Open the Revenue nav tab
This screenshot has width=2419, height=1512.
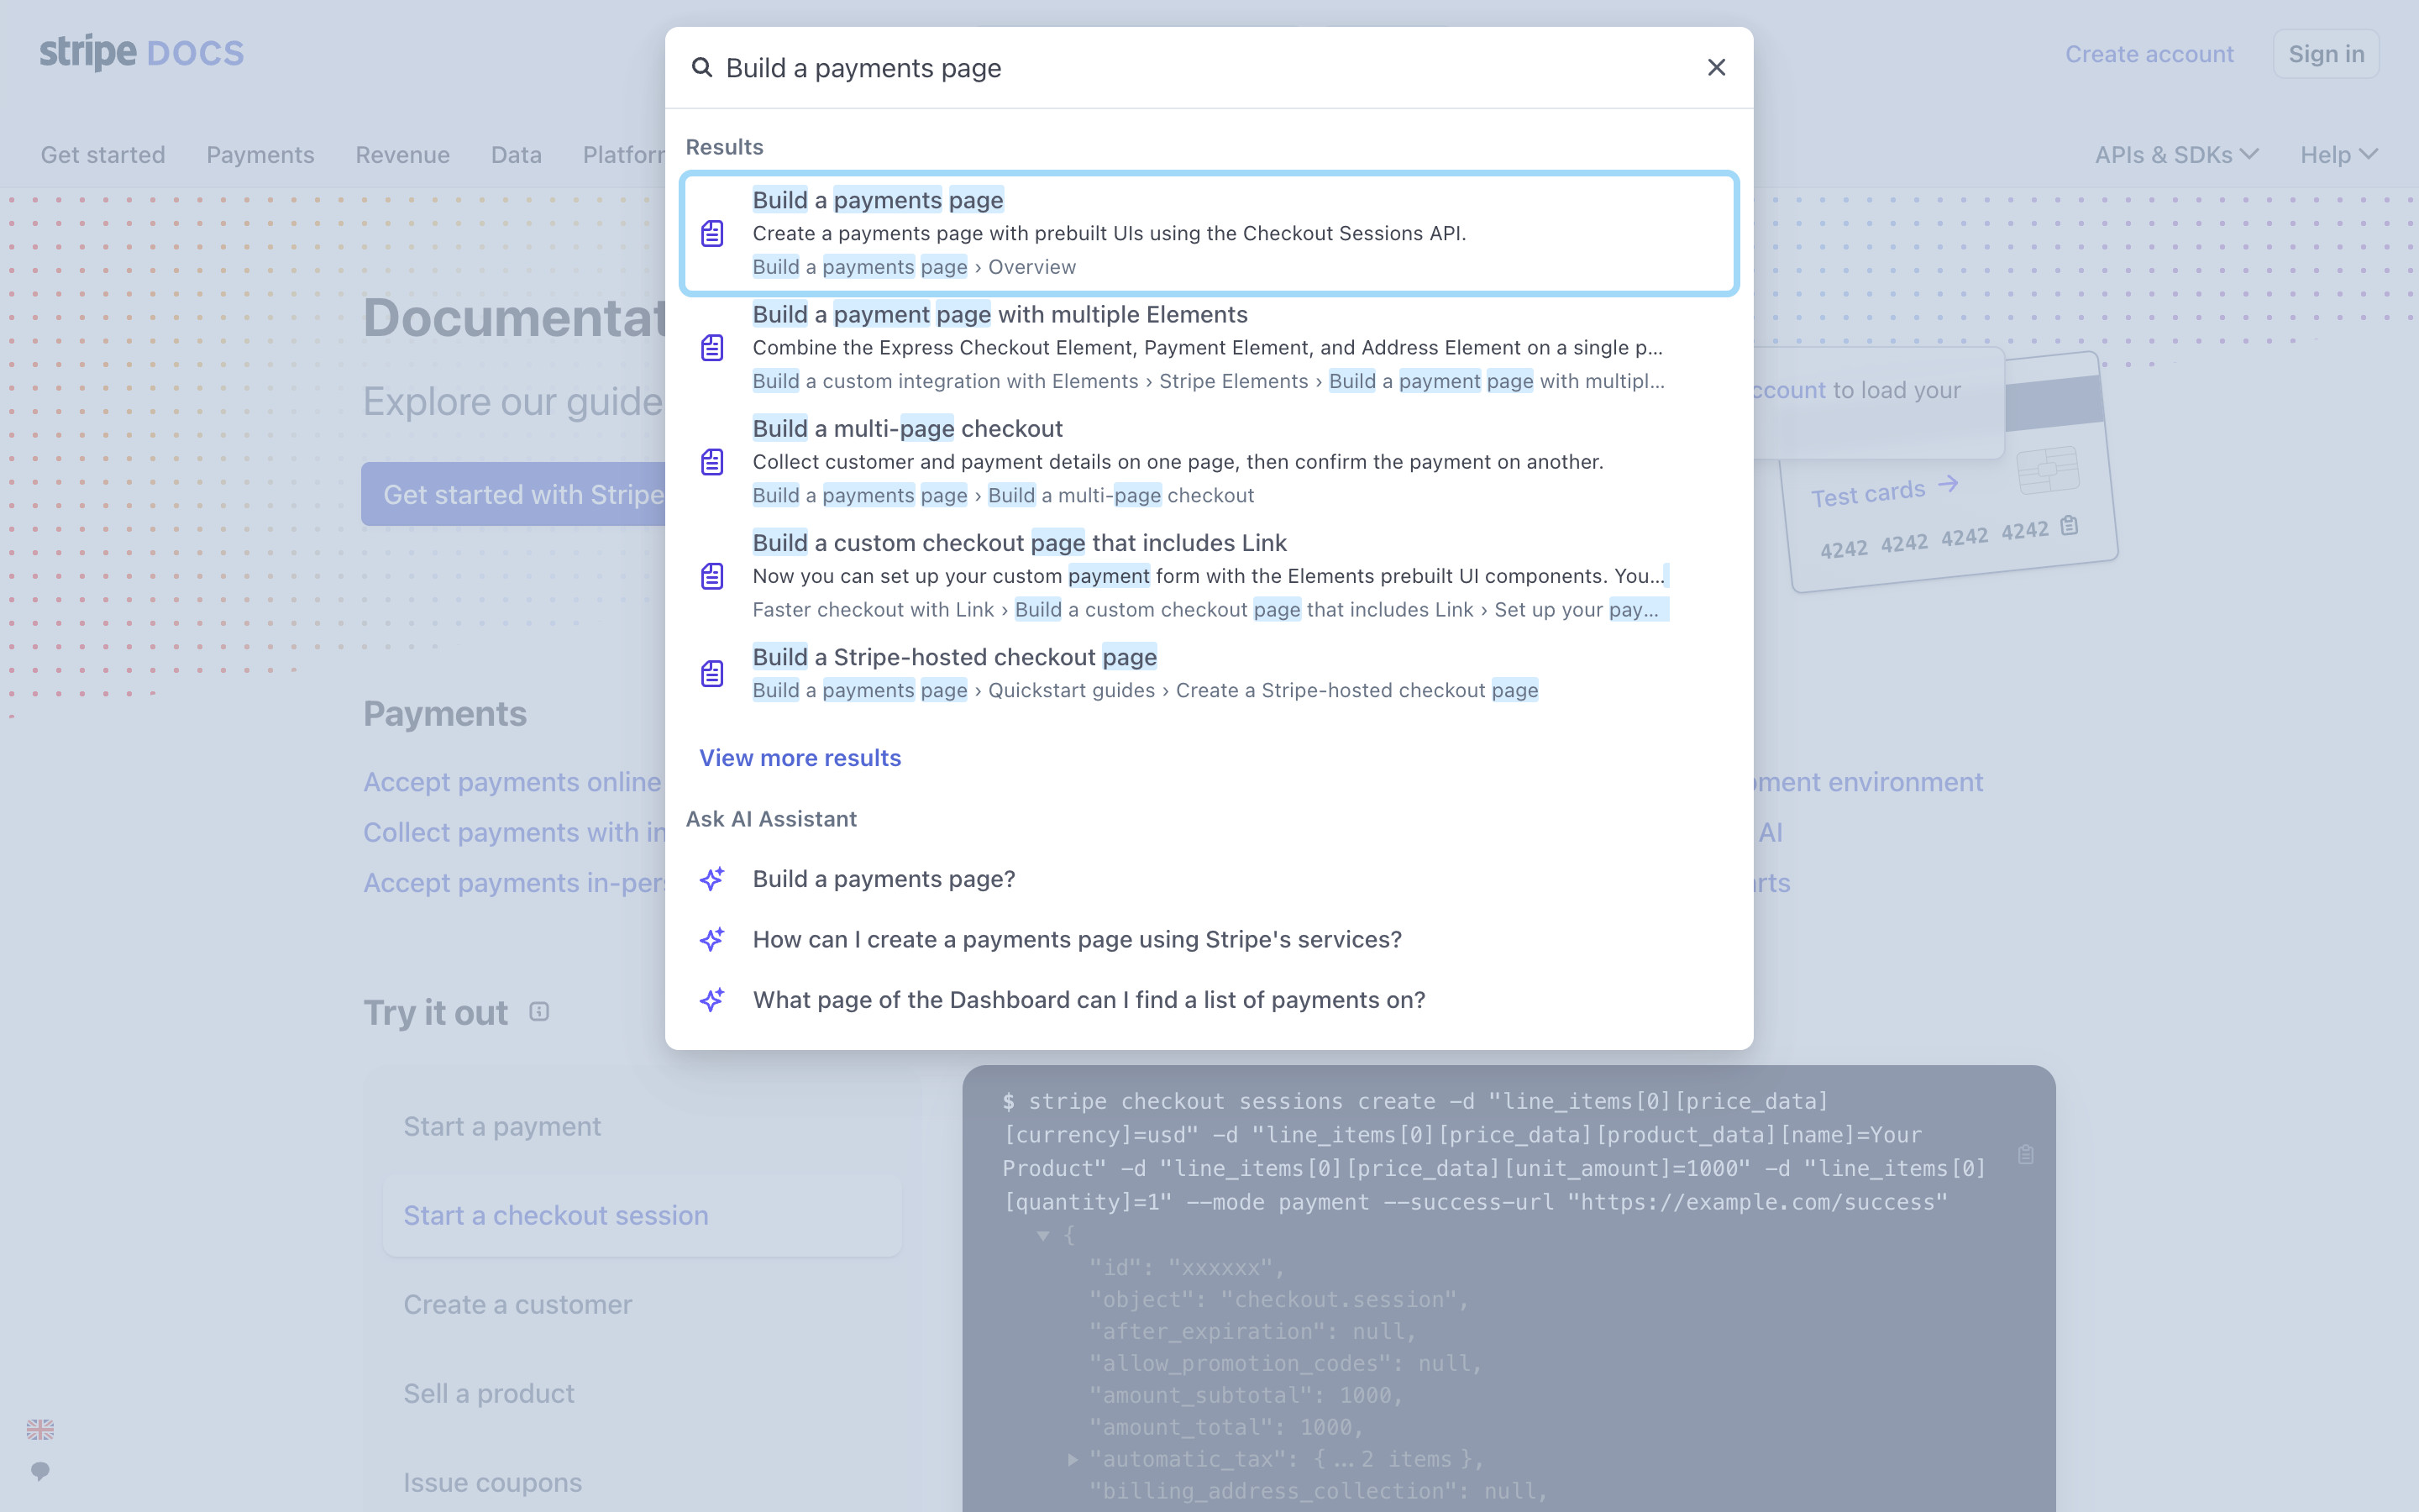click(x=403, y=155)
